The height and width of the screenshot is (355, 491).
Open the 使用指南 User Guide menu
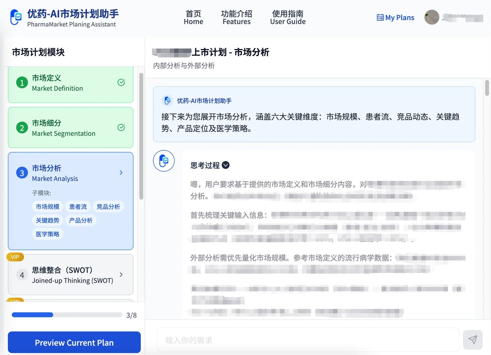tap(288, 17)
